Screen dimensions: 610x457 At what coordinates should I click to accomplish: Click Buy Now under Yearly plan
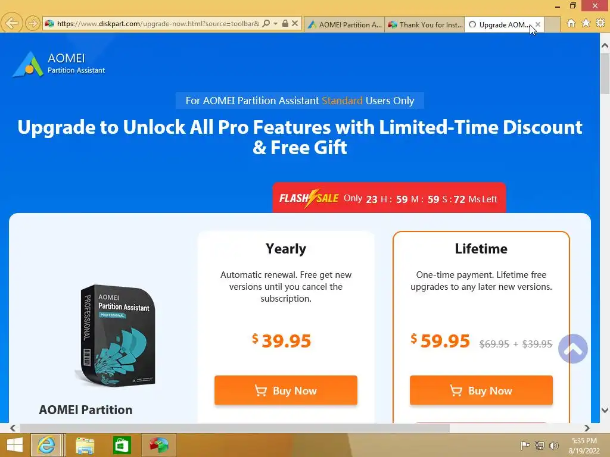coord(286,390)
